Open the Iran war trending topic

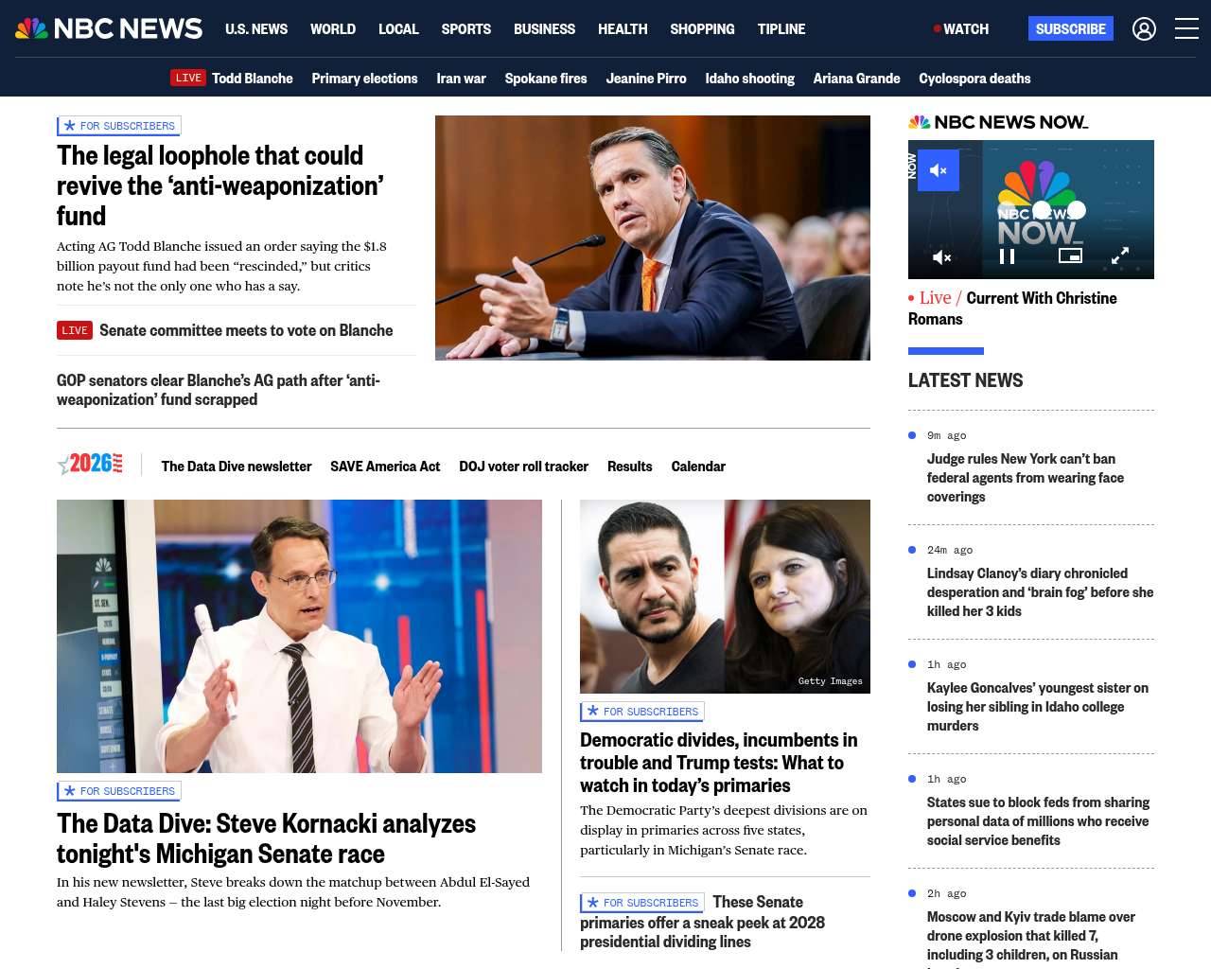click(x=461, y=79)
